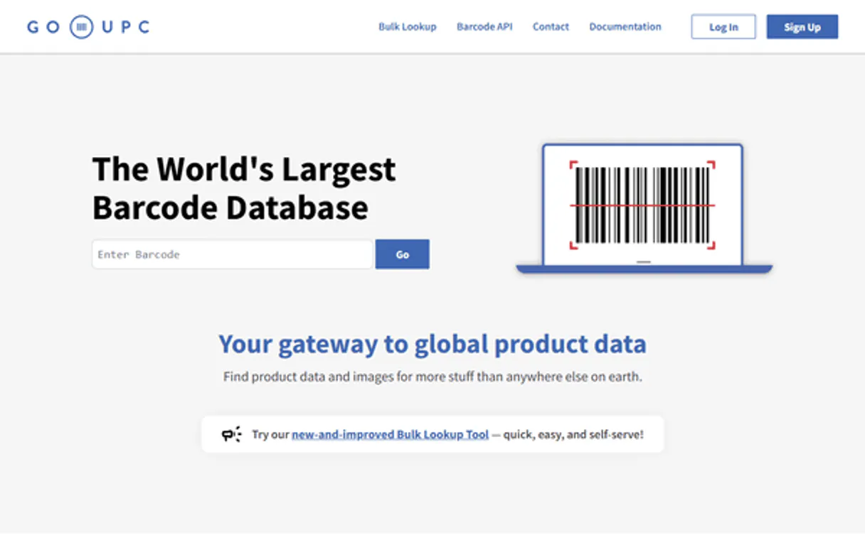The width and height of the screenshot is (865, 540).
Task: Go to the Barcode API page
Action: (484, 27)
